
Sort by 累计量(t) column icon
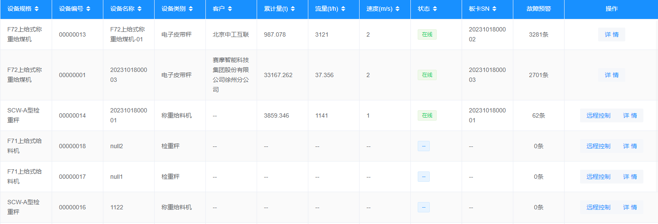(293, 9)
